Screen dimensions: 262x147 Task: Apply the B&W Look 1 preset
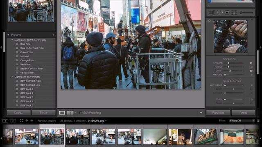click(27, 89)
